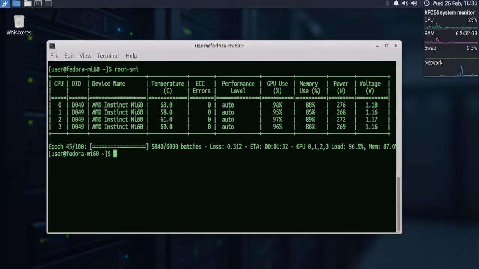Click the XFCE4 system monitor title
The height and width of the screenshot is (269, 479).
pos(449,12)
